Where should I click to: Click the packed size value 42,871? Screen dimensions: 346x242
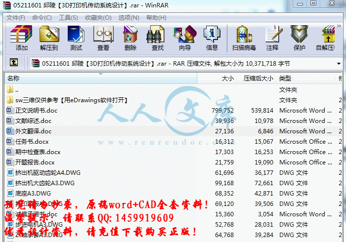click(x=264, y=193)
